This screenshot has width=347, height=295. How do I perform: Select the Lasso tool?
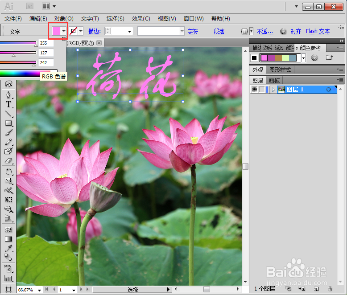(x=8, y=84)
